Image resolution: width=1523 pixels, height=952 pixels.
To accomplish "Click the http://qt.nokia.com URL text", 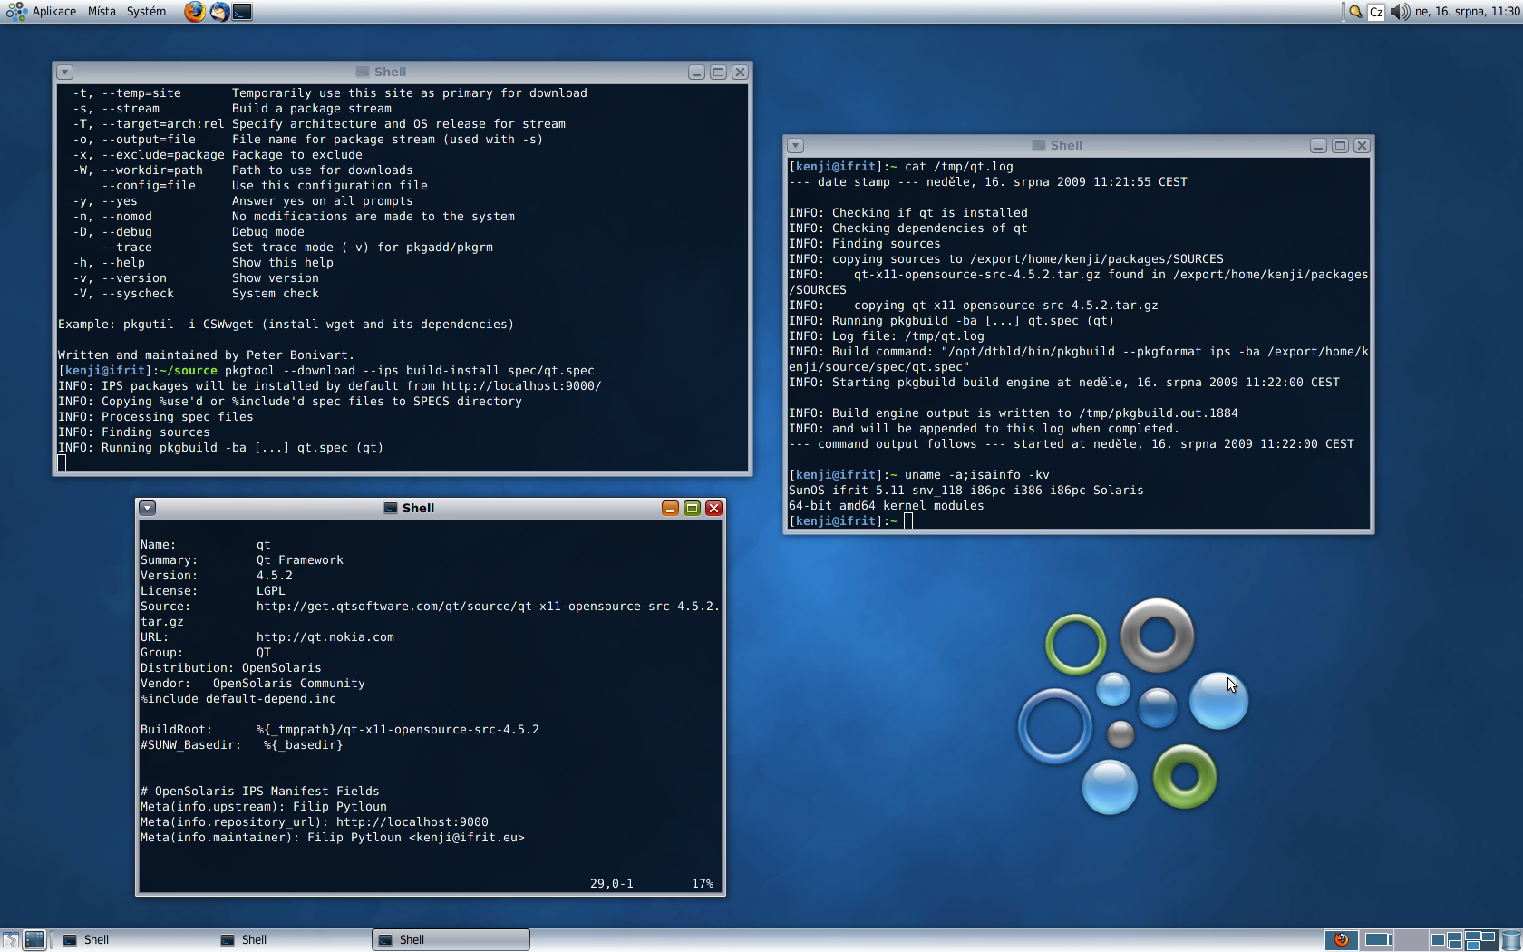I will [325, 637].
